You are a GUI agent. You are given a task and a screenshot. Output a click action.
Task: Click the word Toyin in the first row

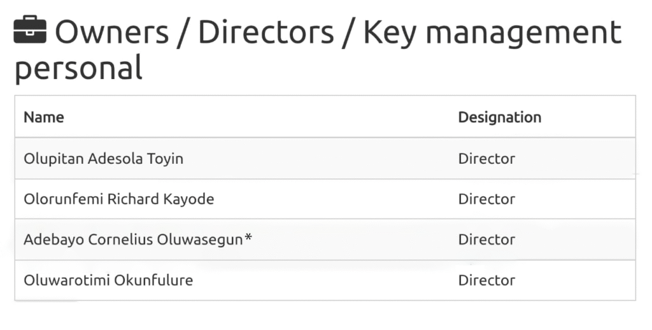point(166,159)
